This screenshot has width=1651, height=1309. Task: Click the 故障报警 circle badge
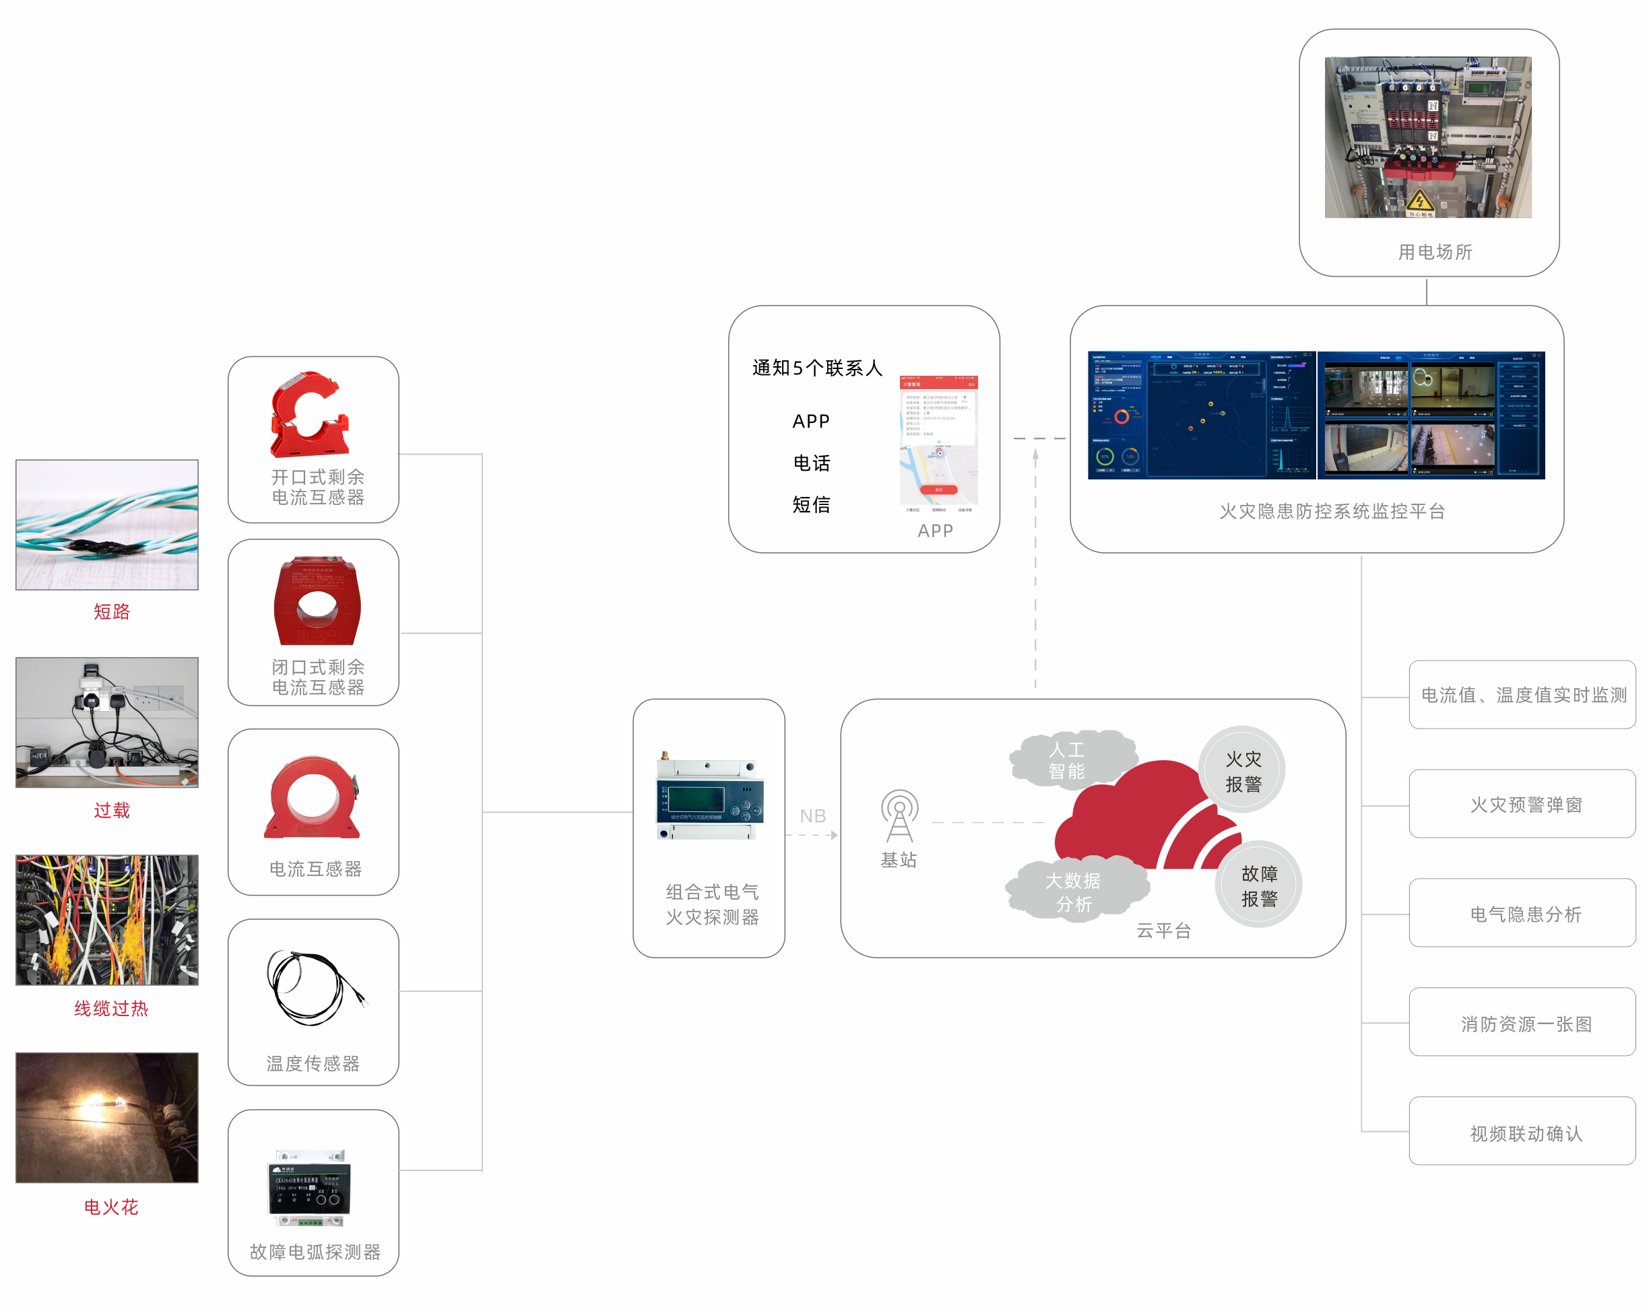[x=1258, y=885]
